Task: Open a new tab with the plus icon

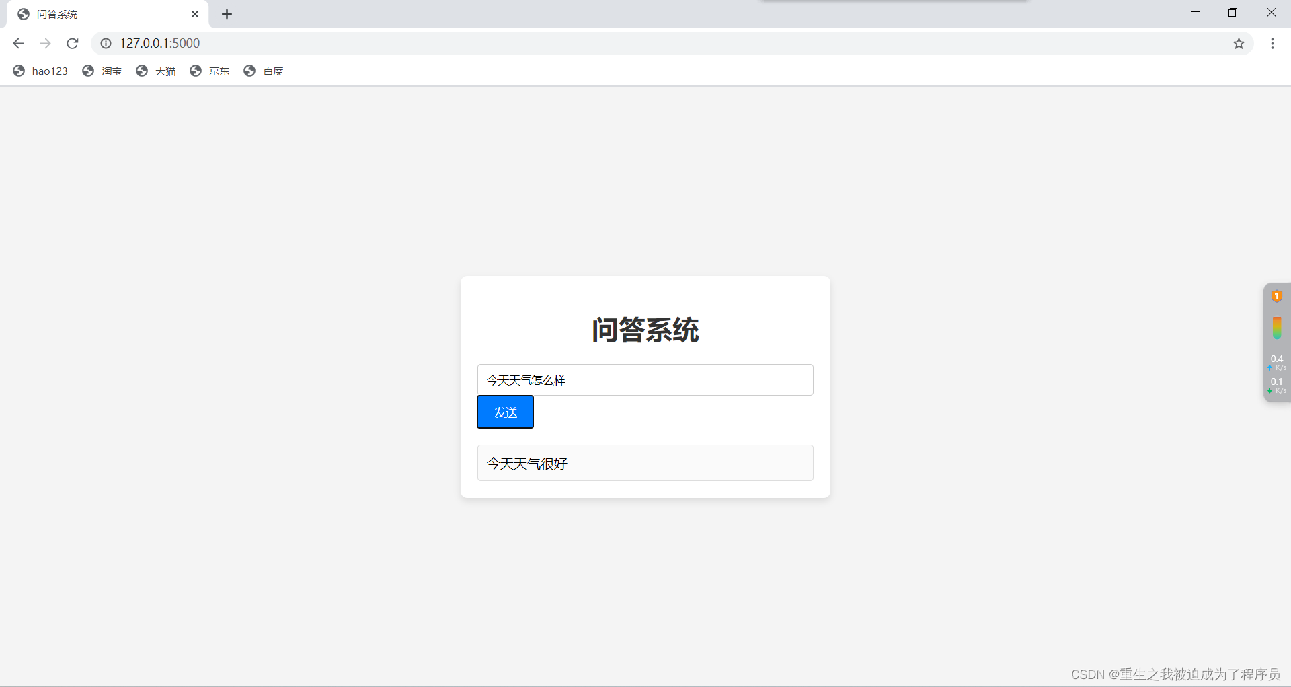Action: point(227,13)
